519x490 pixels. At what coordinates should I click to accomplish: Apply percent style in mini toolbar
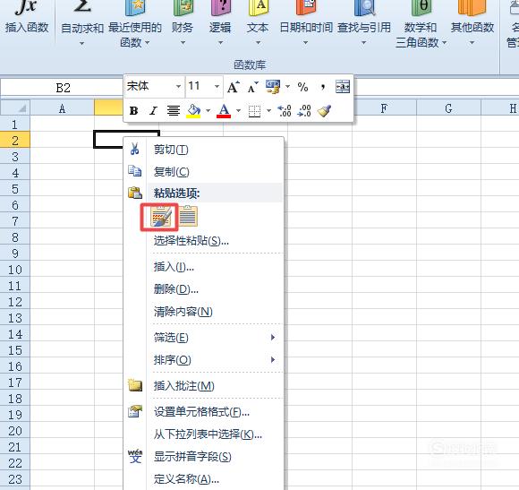302,87
